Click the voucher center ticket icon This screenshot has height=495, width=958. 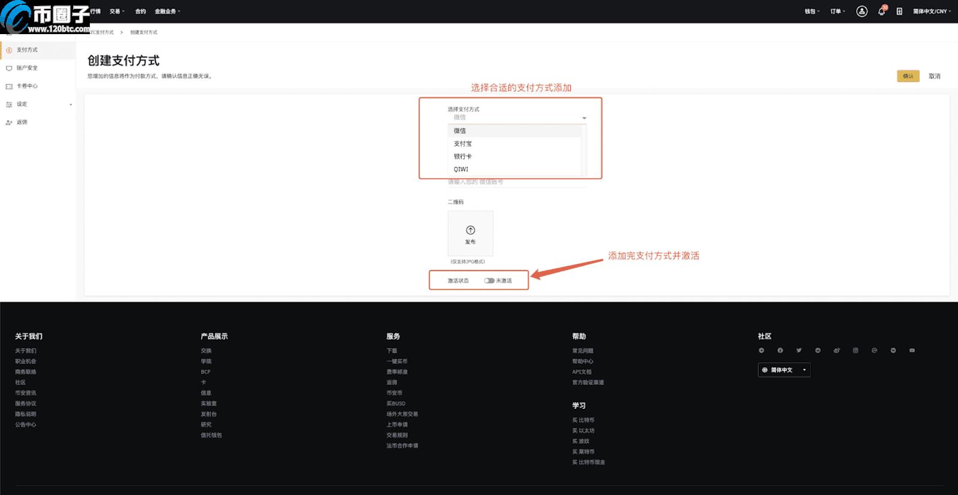pyautogui.click(x=9, y=86)
